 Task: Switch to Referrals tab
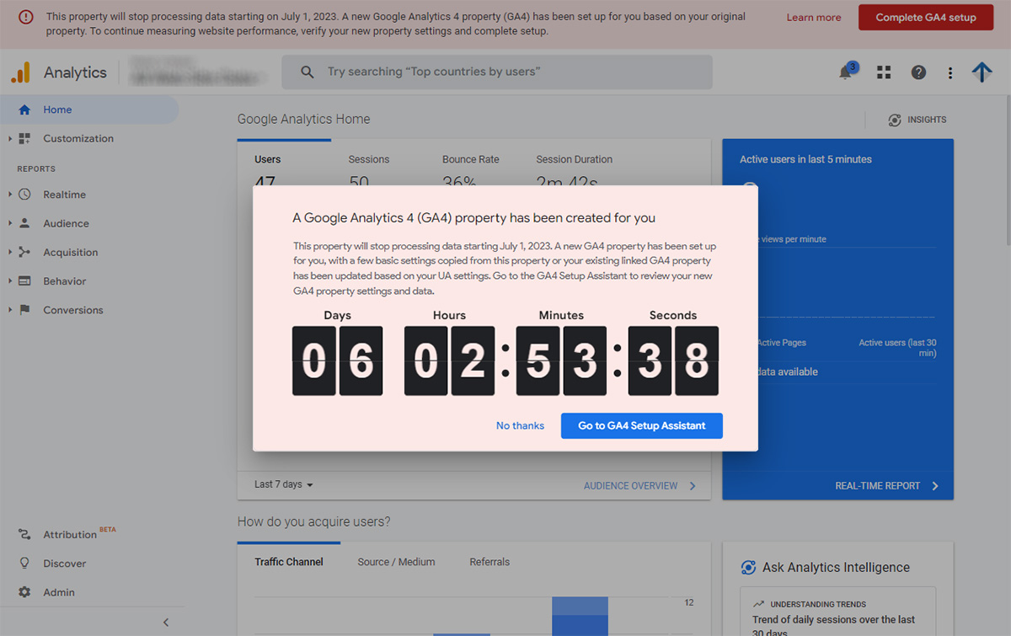(489, 562)
